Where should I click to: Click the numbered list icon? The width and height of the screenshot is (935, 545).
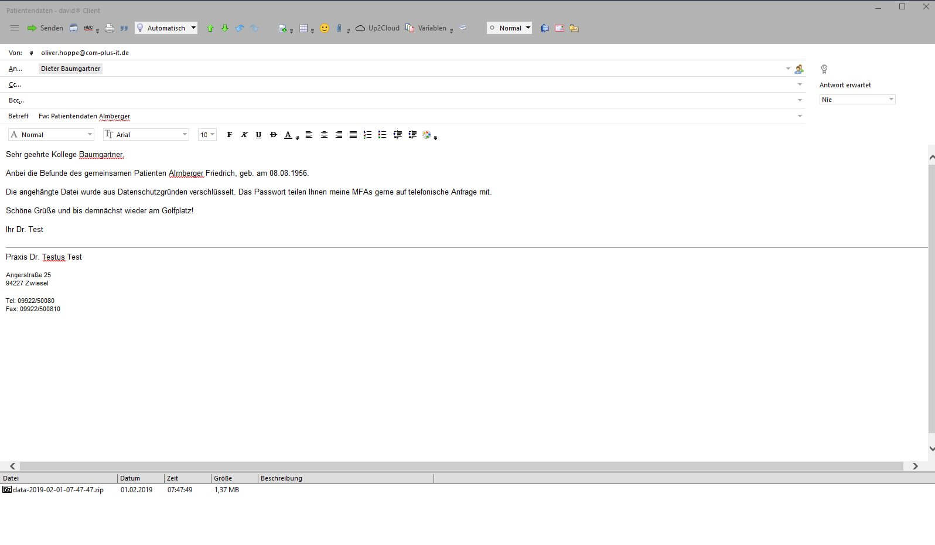coord(367,135)
